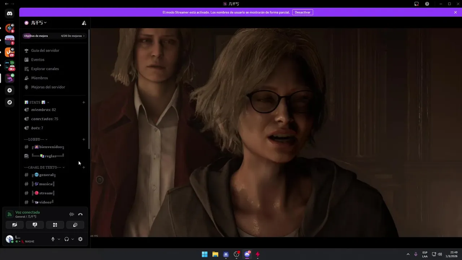This screenshot has height=260, width=462.
Task: Click Discord icon in the taskbar
Action: (x=247, y=254)
